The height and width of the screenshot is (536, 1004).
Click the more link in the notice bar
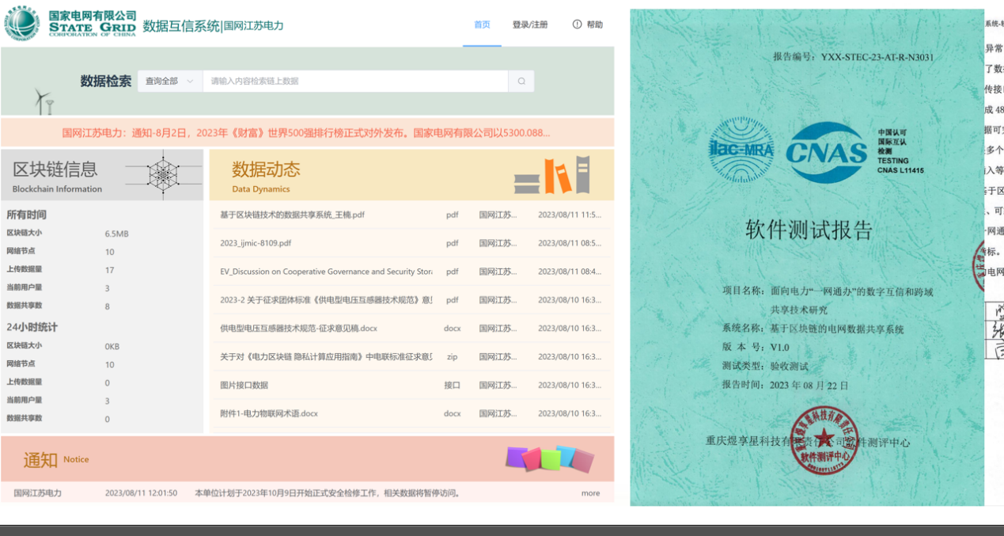coord(590,492)
